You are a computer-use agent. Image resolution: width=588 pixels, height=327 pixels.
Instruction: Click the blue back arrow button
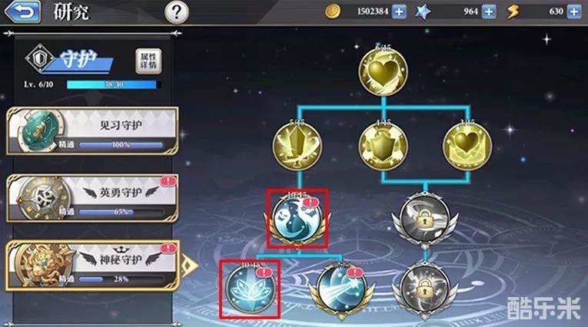pyautogui.click(x=22, y=12)
